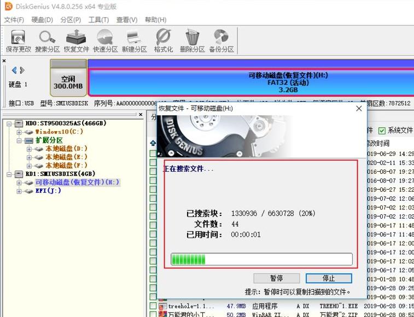Viewport: 414px width, 317px height.
Task: Tick checkbox in row dated 02-11 15:33
Action: (x=153, y=162)
